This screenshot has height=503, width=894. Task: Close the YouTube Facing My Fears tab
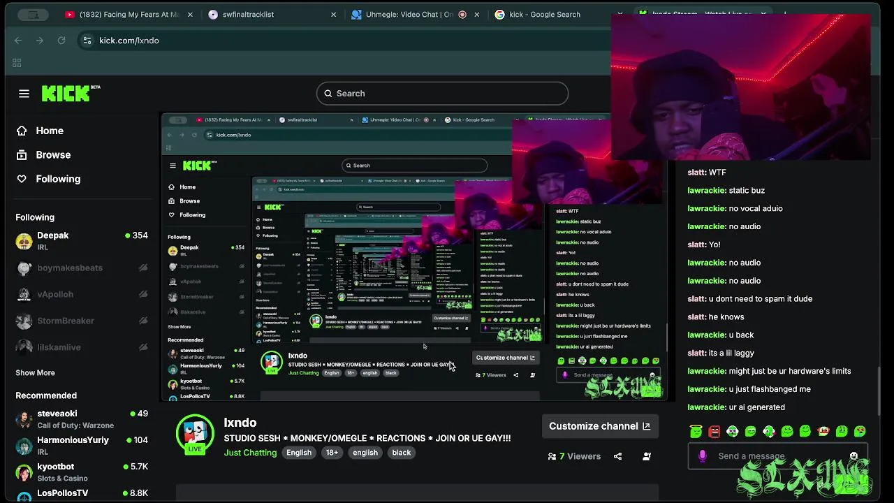pyautogui.click(x=190, y=14)
